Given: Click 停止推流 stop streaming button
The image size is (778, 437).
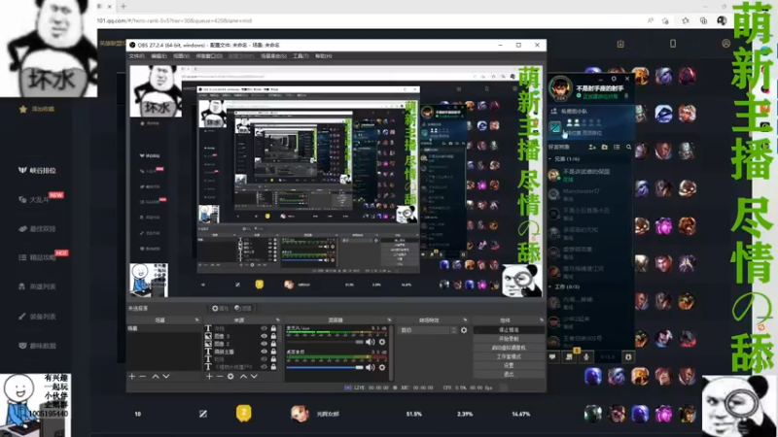Looking at the screenshot, I should click(509, 330).
